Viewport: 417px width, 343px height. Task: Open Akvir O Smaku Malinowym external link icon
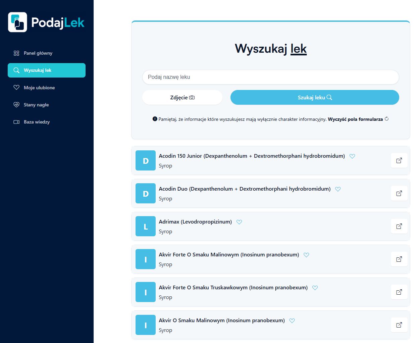[399, 325]
